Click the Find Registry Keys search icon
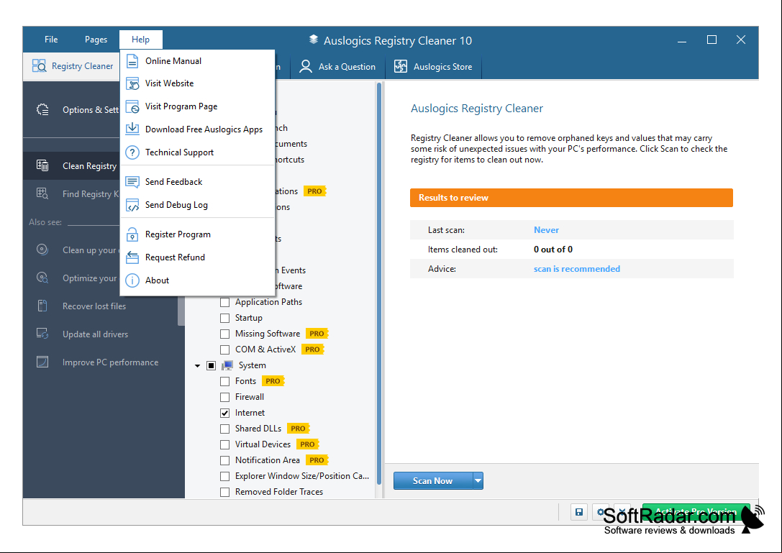This screenshot has height=553, width=782. tap(43, 193)
